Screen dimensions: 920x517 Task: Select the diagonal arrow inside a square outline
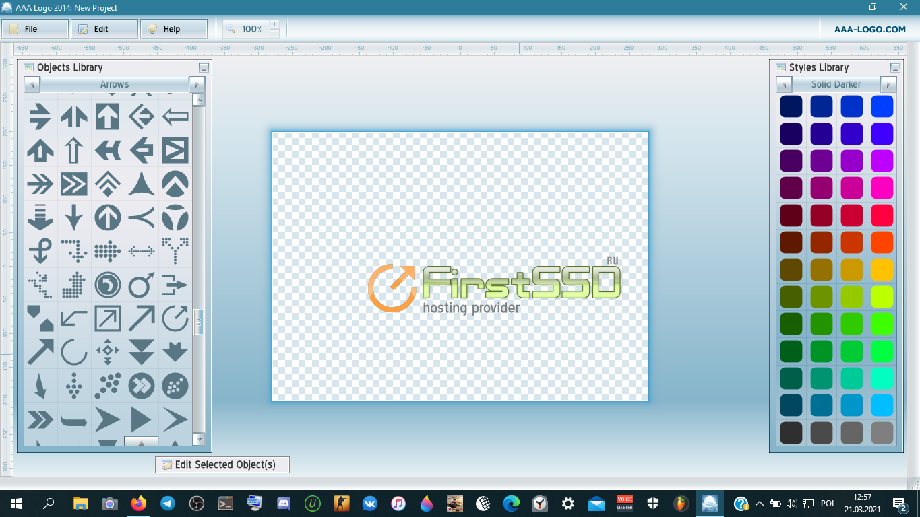pos(108,318)
